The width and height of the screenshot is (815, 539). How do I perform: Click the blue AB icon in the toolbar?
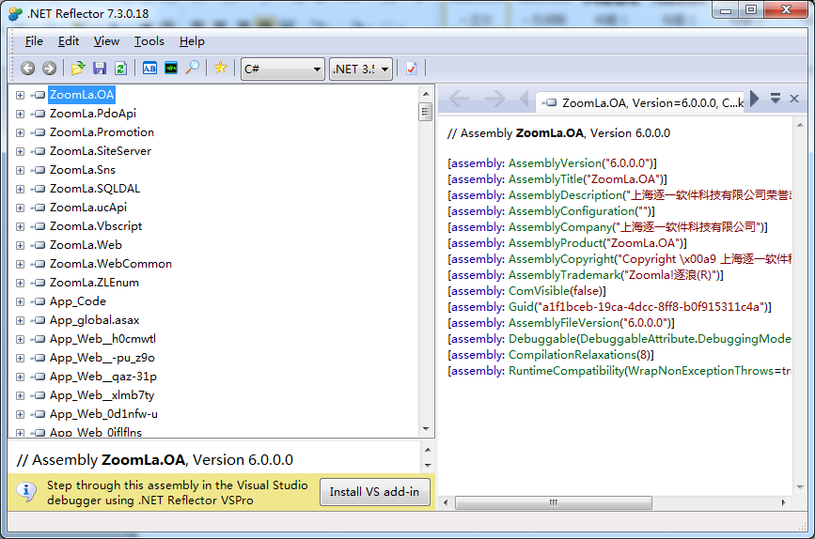click(149, 69)
